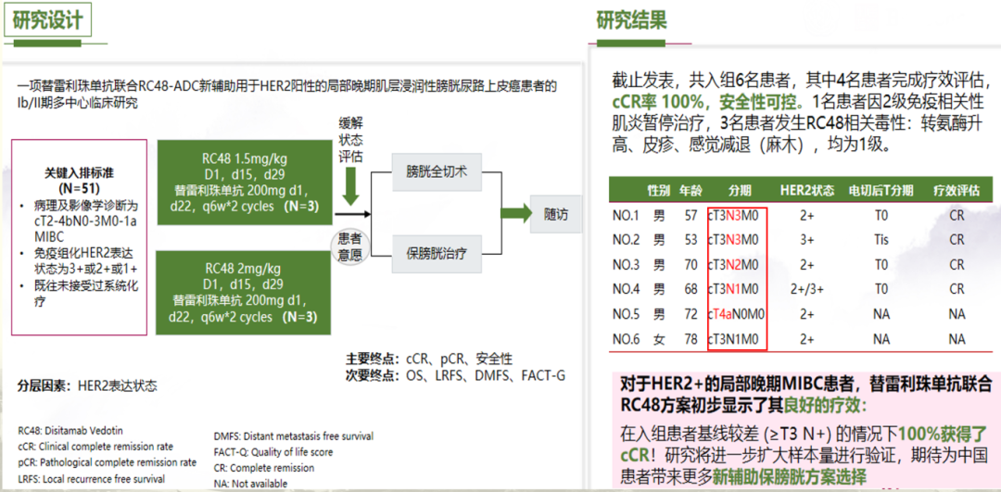Click the 电切后T分期 column header
The image size is (1001, 492).
pos(881,190)
